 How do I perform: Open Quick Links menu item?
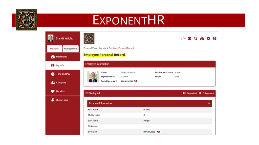tap(63, 100)
